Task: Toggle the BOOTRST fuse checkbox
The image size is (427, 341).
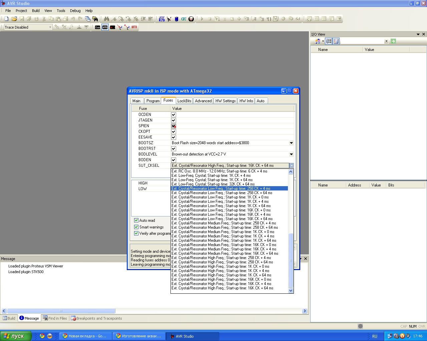Action: pos(173,149)
